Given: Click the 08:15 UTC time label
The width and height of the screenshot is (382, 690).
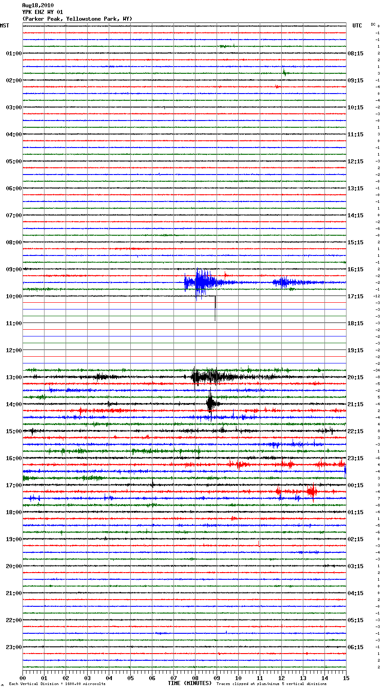Looking at the screenshot, I should pyautogui.click(x=355, y=54).
